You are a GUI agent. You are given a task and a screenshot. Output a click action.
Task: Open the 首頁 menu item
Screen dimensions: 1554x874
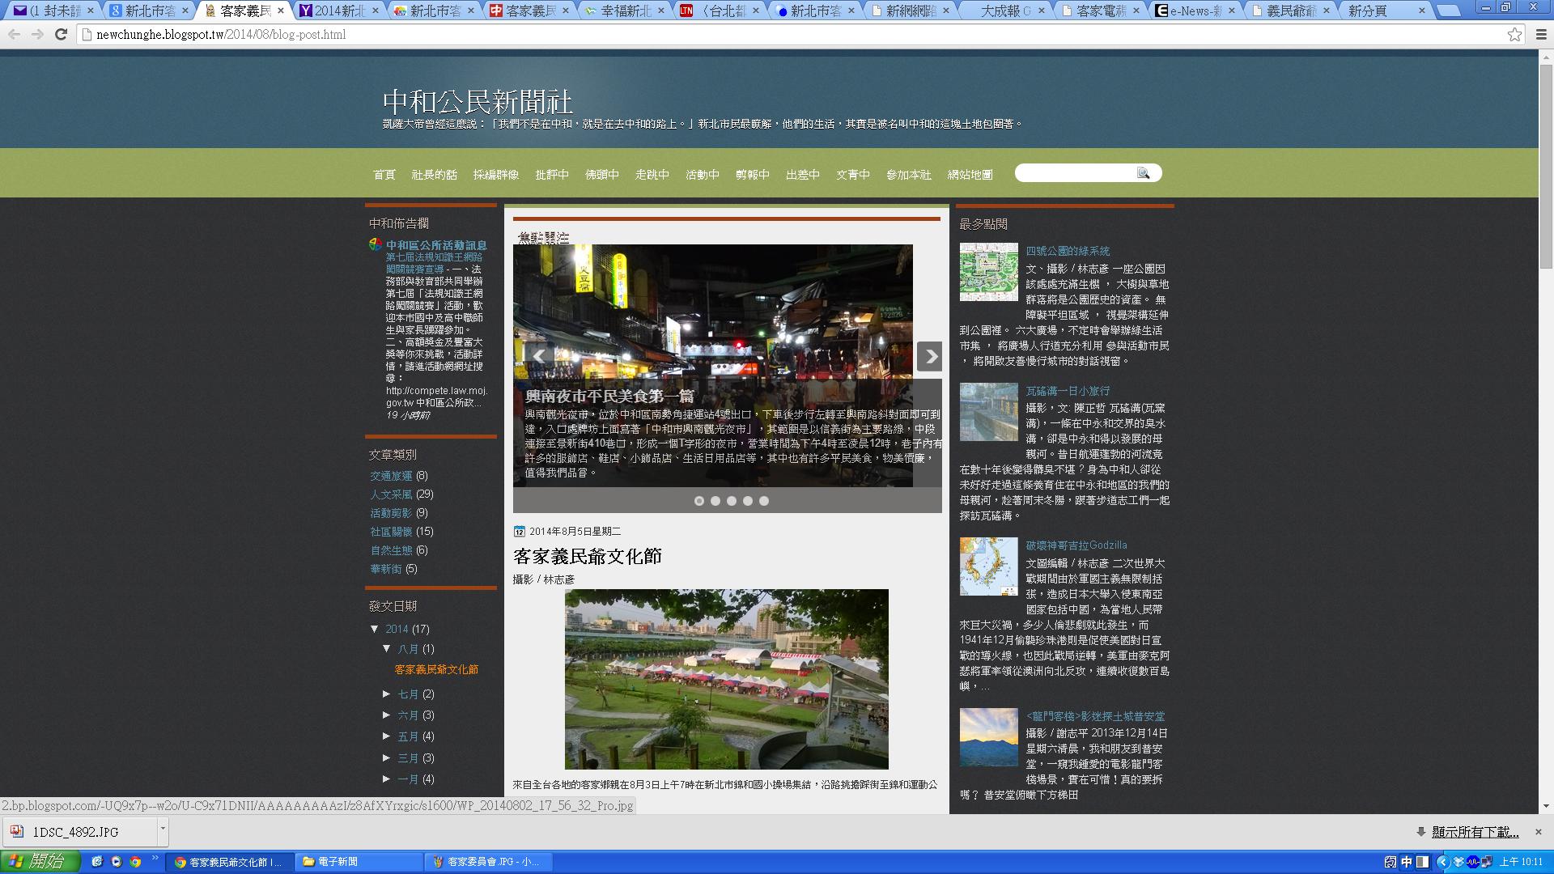click(384, 174)
